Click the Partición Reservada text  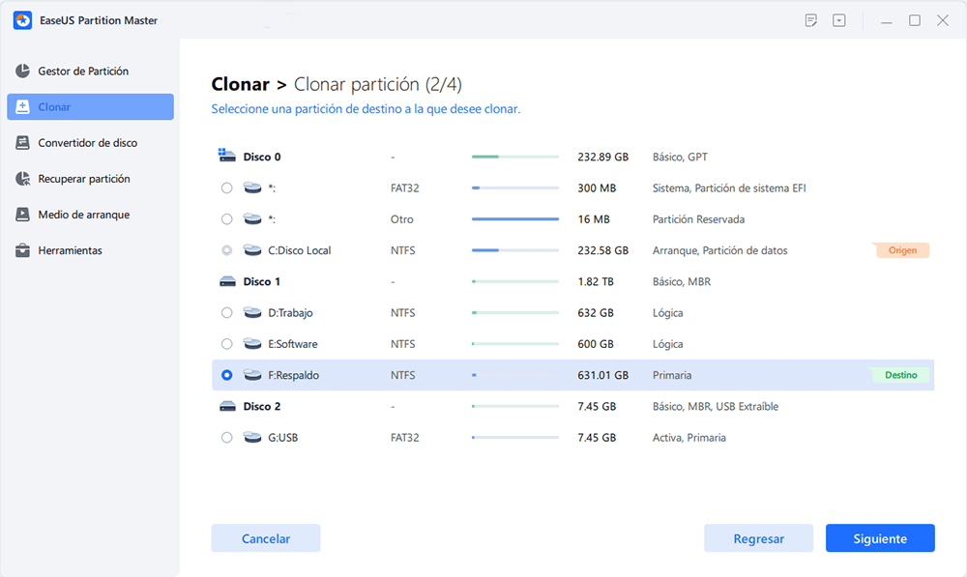pyautogui.click(x=698, y=218)
